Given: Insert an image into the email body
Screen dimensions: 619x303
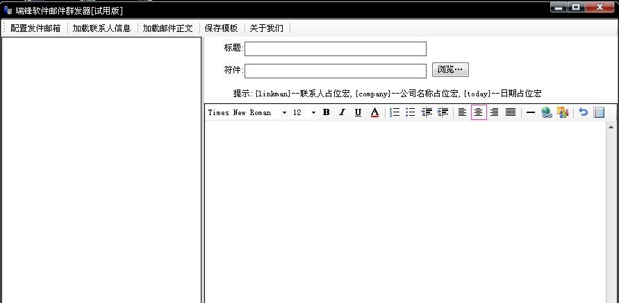Looking at the screenshot, I should pos(563,112).
